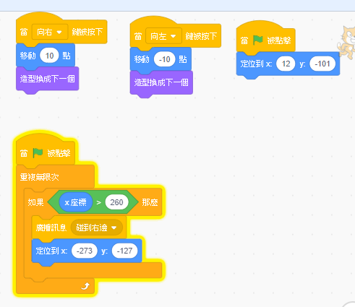Click the 260 comparison value field
Viewport: 355px width, 307px height.
[116, 202]
